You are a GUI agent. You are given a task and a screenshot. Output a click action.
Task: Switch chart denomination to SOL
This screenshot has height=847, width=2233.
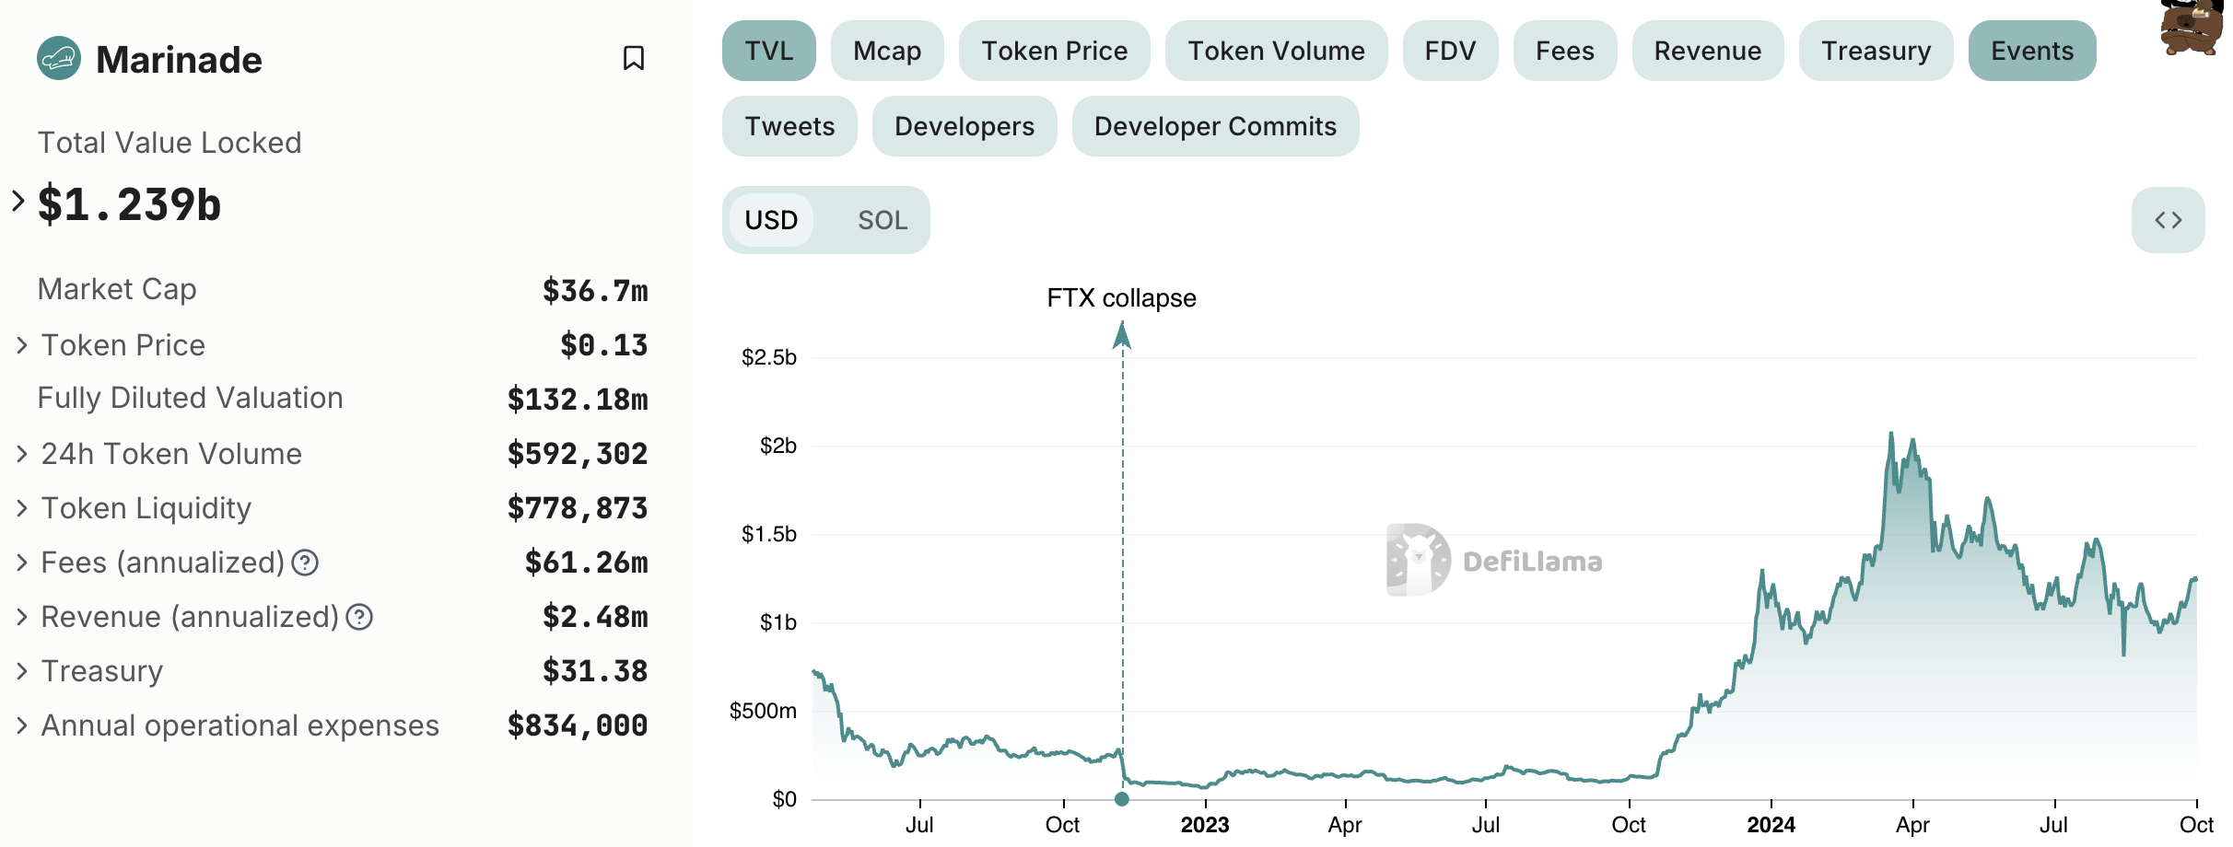tap(882, 220)
